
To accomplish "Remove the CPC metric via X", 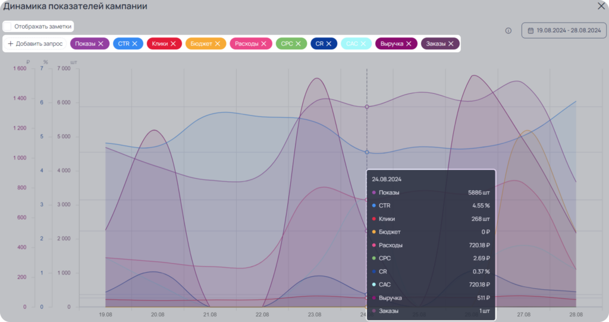I will coord(299,44).
